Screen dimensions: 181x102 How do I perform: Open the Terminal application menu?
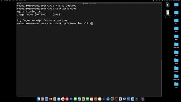pos(6,1)
